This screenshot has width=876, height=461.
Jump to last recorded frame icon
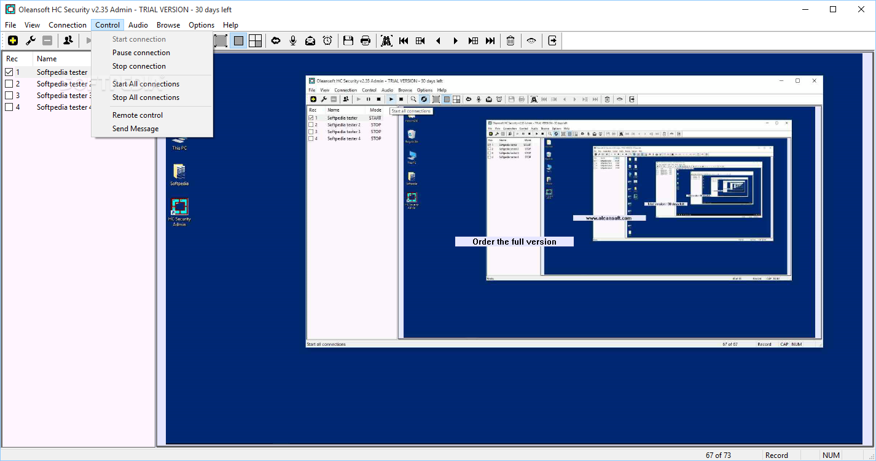click(490, 41)
